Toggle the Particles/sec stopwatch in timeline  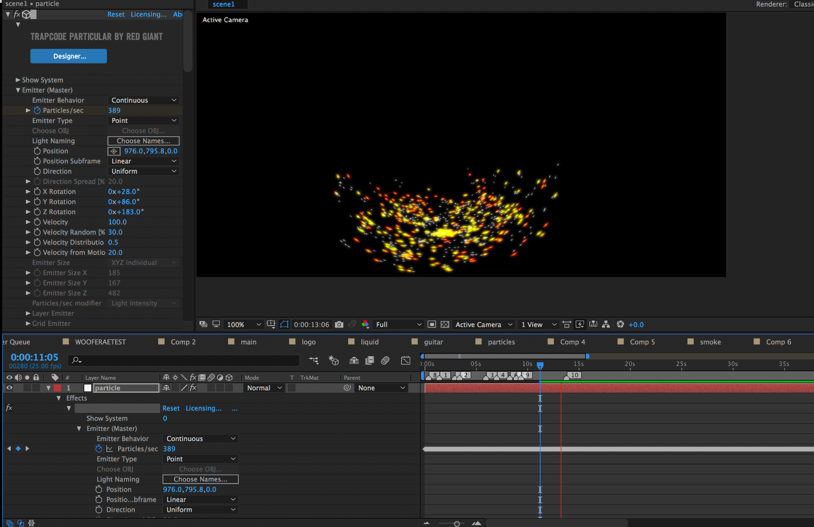pyautogui.click(x=99, y=449)
